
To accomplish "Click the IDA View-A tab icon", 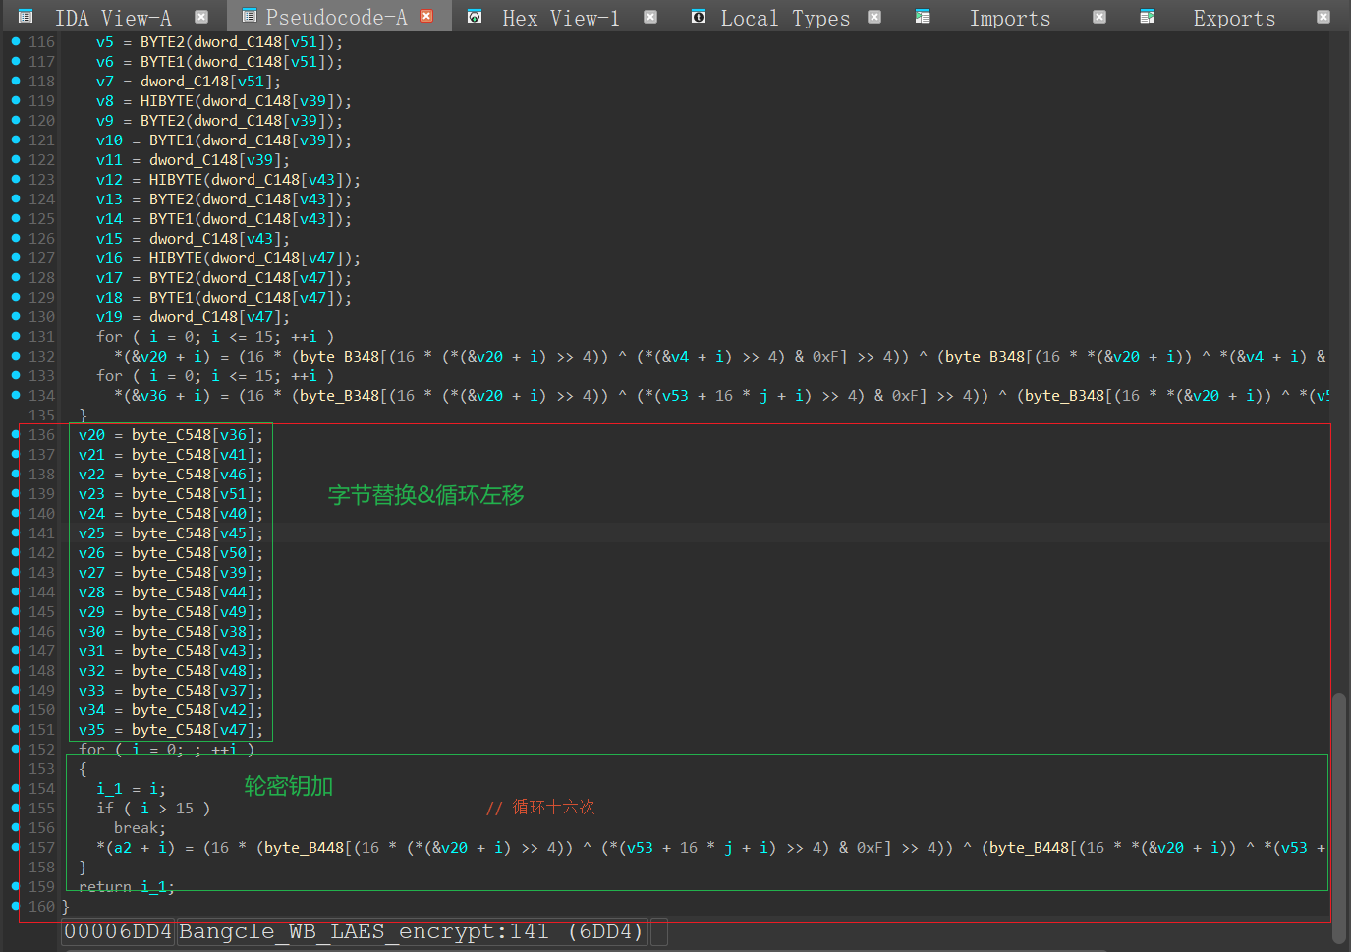I will point(26,17).
